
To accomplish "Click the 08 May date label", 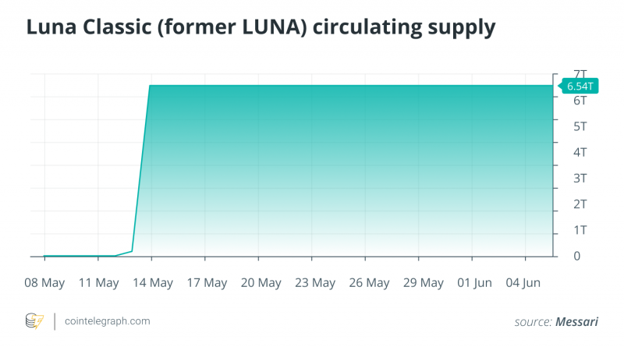I will [44, 282].
